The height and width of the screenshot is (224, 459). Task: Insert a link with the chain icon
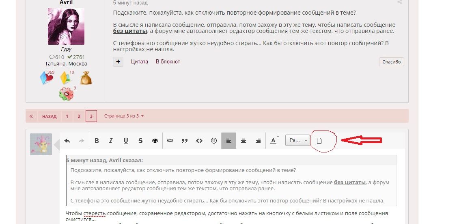[x=170, y=141]
